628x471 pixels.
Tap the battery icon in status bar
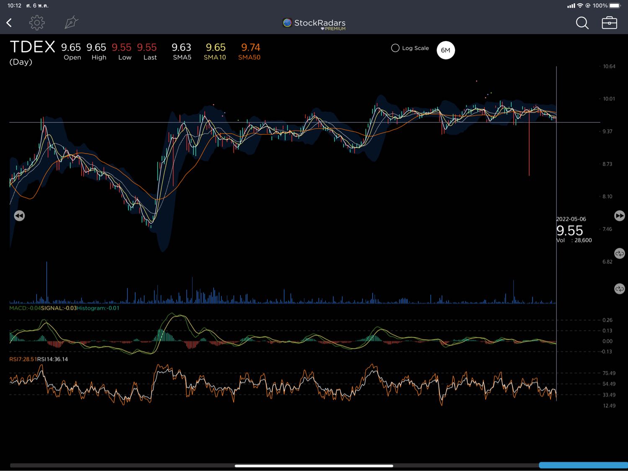coord(615,5)
